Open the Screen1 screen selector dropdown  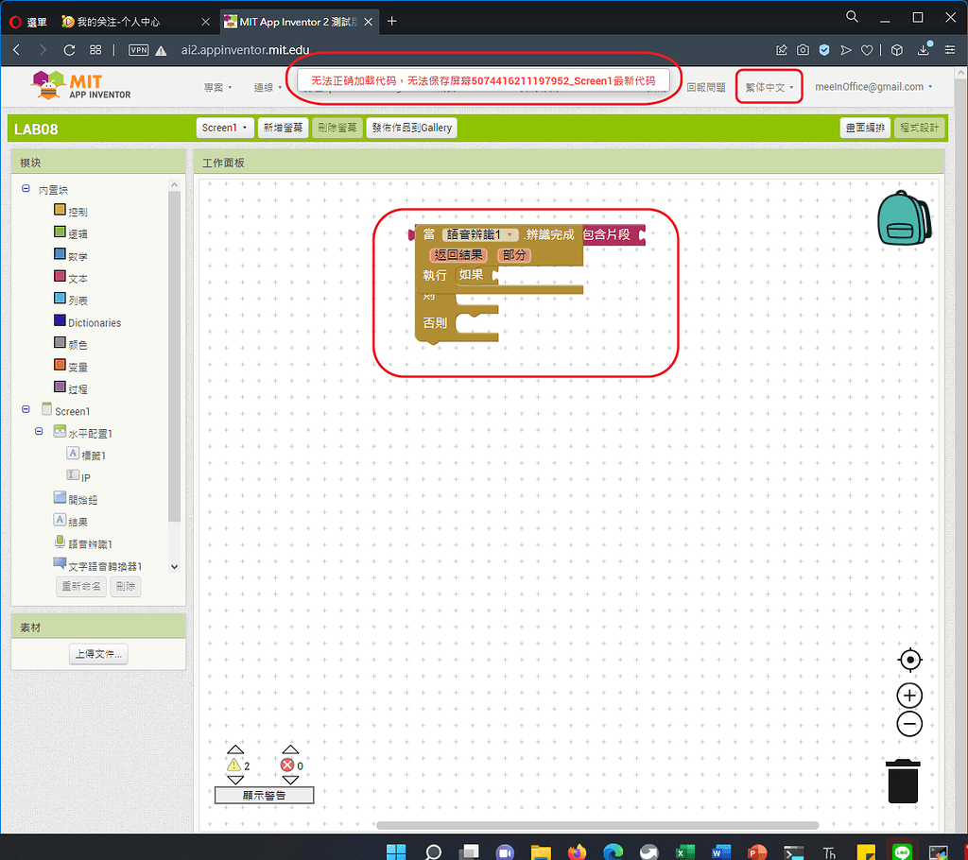(x=225, y=128)
